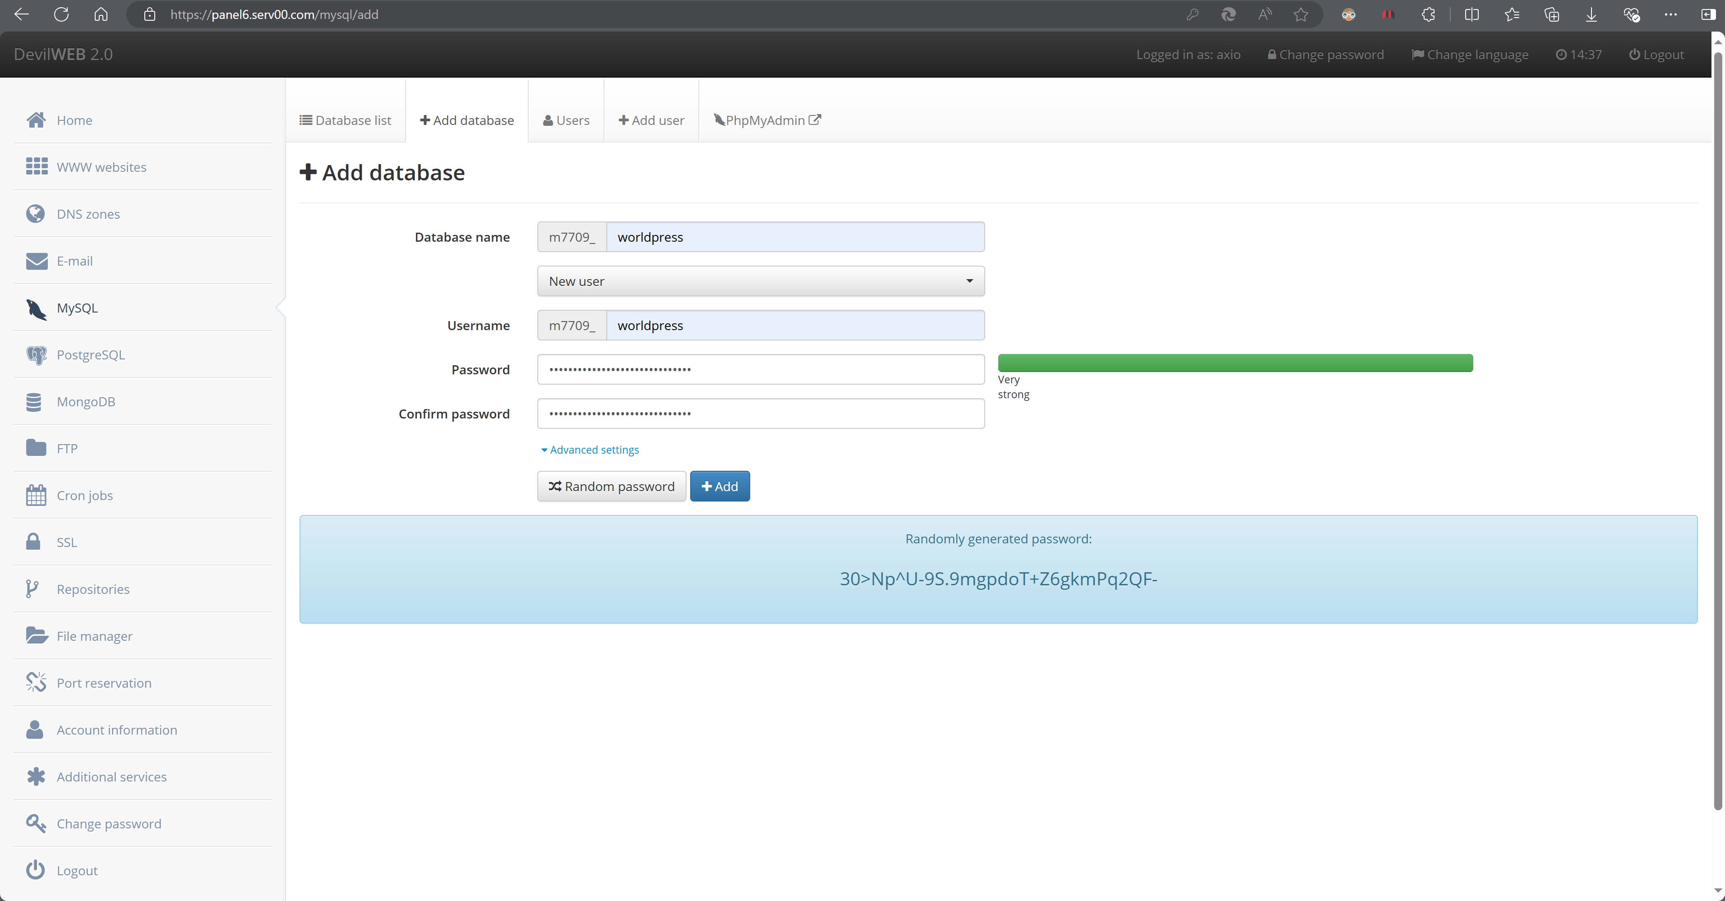Open Cron jobs from sidebar

(x=84, y=495)
